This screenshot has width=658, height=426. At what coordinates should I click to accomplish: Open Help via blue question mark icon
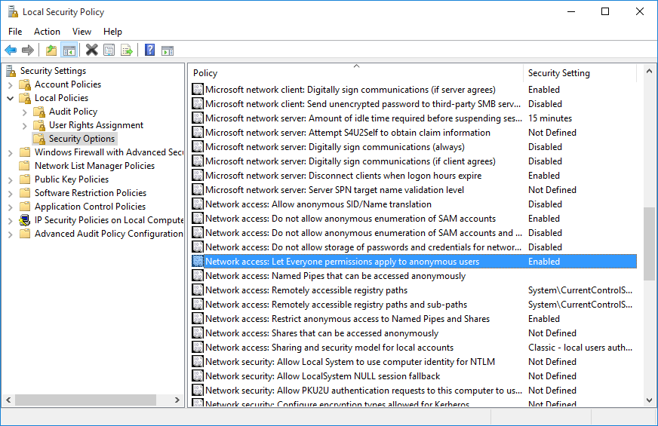(x=149, y=51)
